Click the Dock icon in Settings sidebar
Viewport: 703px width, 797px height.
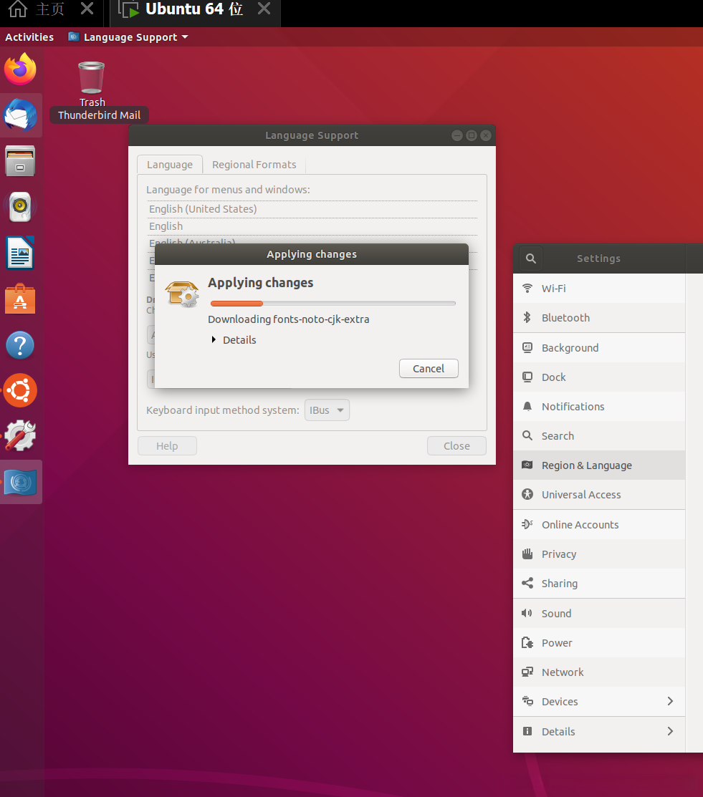pos(527,377)
